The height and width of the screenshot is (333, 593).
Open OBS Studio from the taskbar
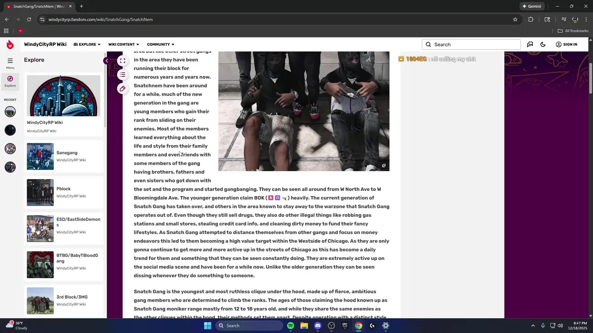(x=331, y=326)
